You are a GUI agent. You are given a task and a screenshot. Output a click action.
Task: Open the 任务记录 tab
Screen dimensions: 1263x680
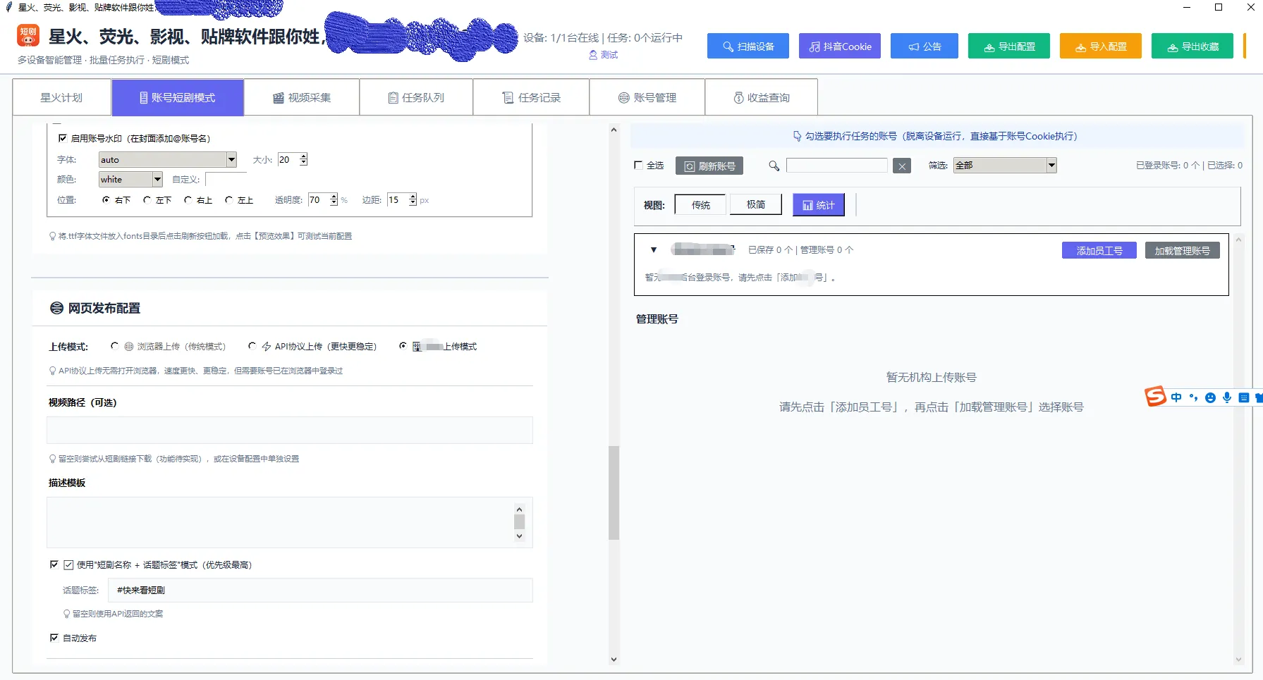click(531, 97)
